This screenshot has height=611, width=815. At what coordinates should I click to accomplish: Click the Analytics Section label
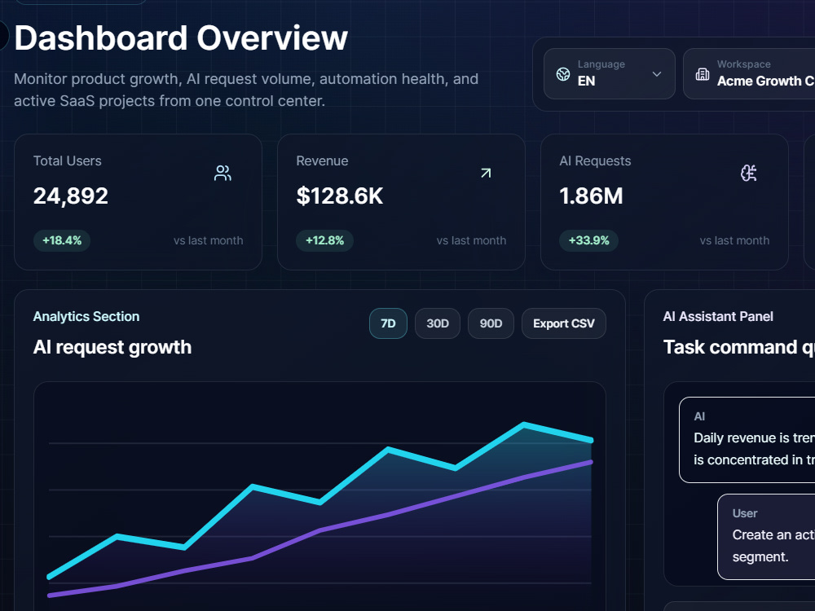[86, 316]
